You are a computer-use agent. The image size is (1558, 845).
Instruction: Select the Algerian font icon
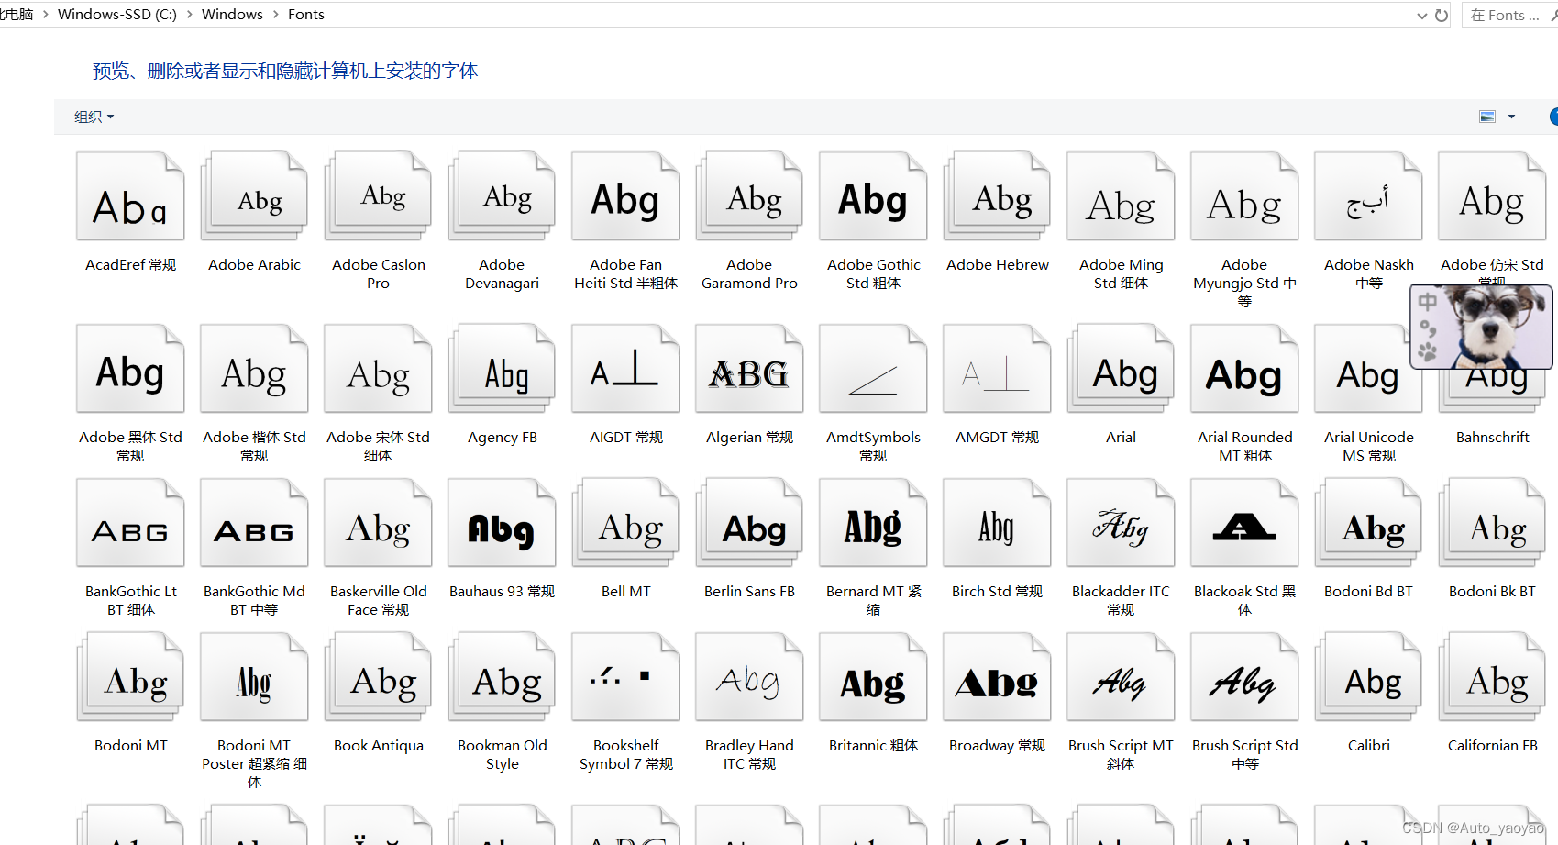click(x=749, y=369)
